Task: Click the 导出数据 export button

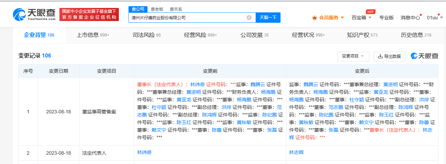Action: (x=389, y=56)
